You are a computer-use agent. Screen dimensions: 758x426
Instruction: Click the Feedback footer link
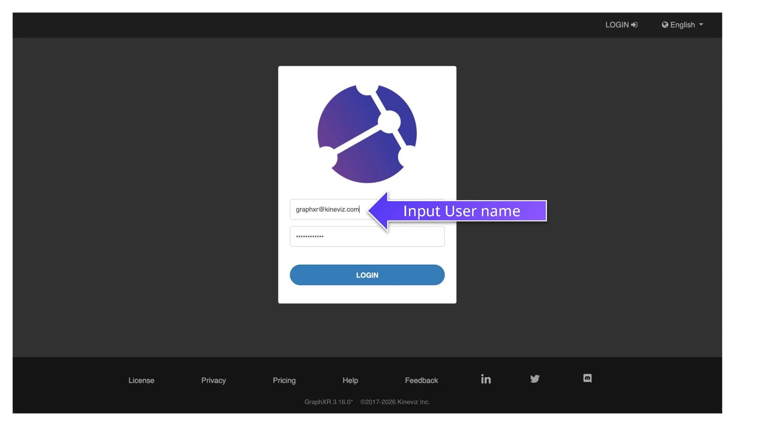tap(421, 380)
